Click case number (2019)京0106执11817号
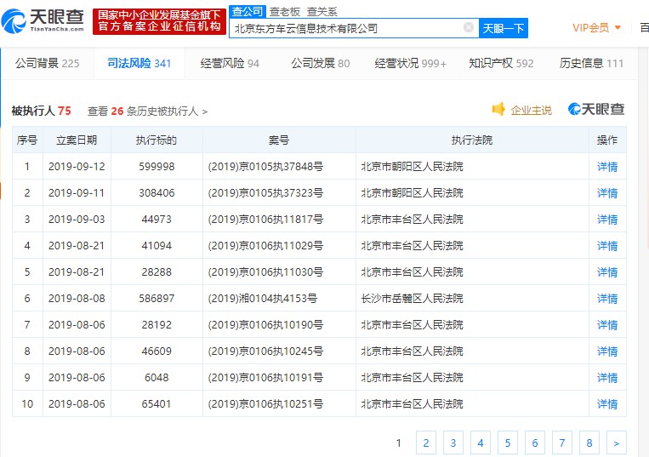Viewport: 649px width, 457px height. coord(265,220)
